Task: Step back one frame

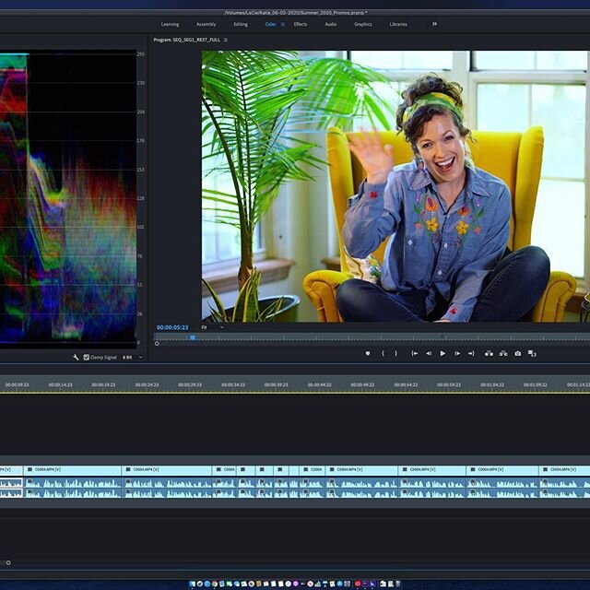Action: (x=429, y=353)
